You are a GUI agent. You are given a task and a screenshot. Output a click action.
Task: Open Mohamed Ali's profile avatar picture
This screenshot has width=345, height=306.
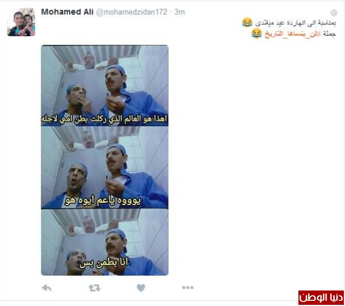point(21,22)
